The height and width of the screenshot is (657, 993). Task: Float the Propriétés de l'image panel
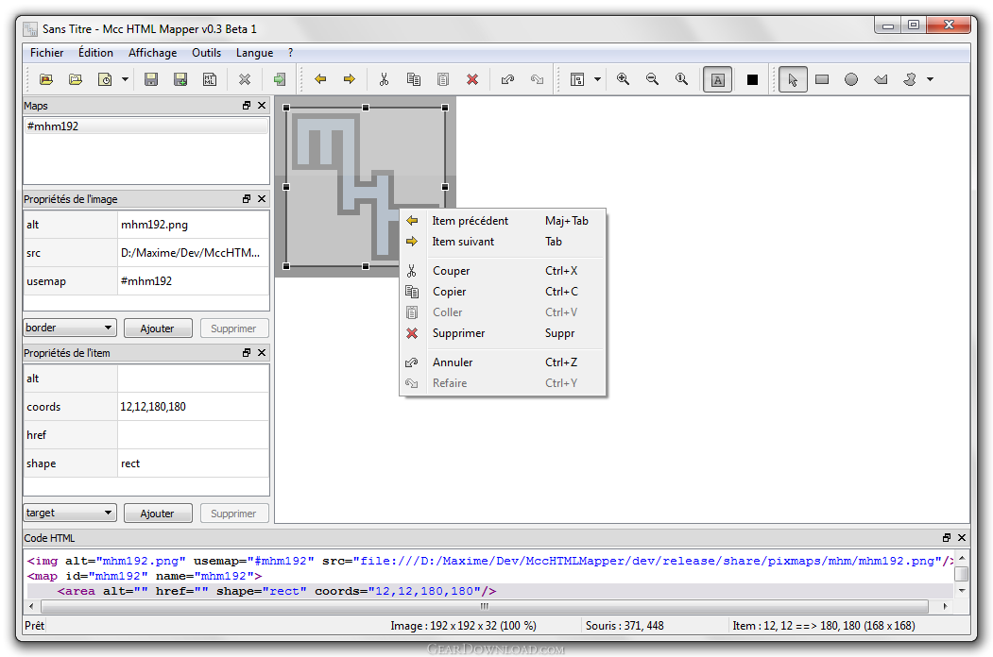[x=247, y=199]
